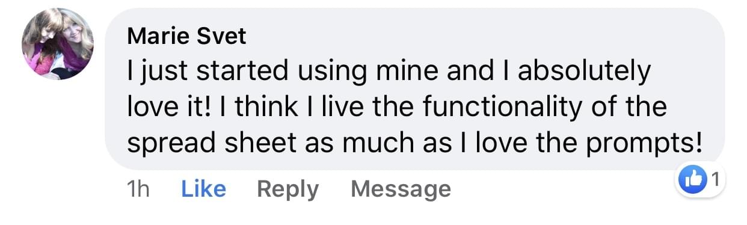Toggle the blue Like text link
Screen dimensions: 747x225
coord(203,190)
